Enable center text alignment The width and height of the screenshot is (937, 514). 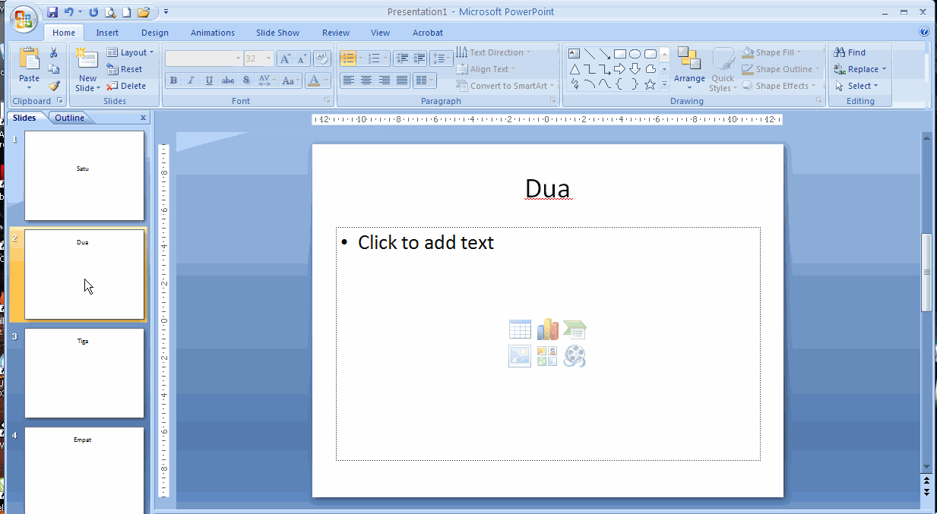(x=366, y=80)
